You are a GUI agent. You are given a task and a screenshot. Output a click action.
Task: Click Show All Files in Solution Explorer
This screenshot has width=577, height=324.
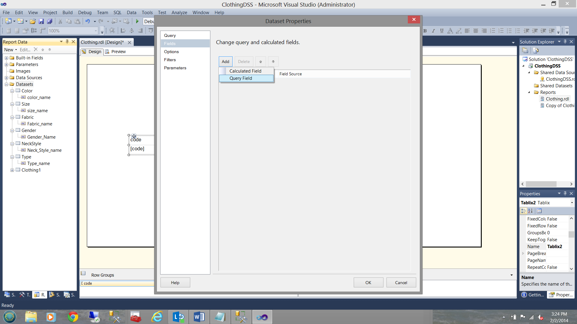[536, 50]
